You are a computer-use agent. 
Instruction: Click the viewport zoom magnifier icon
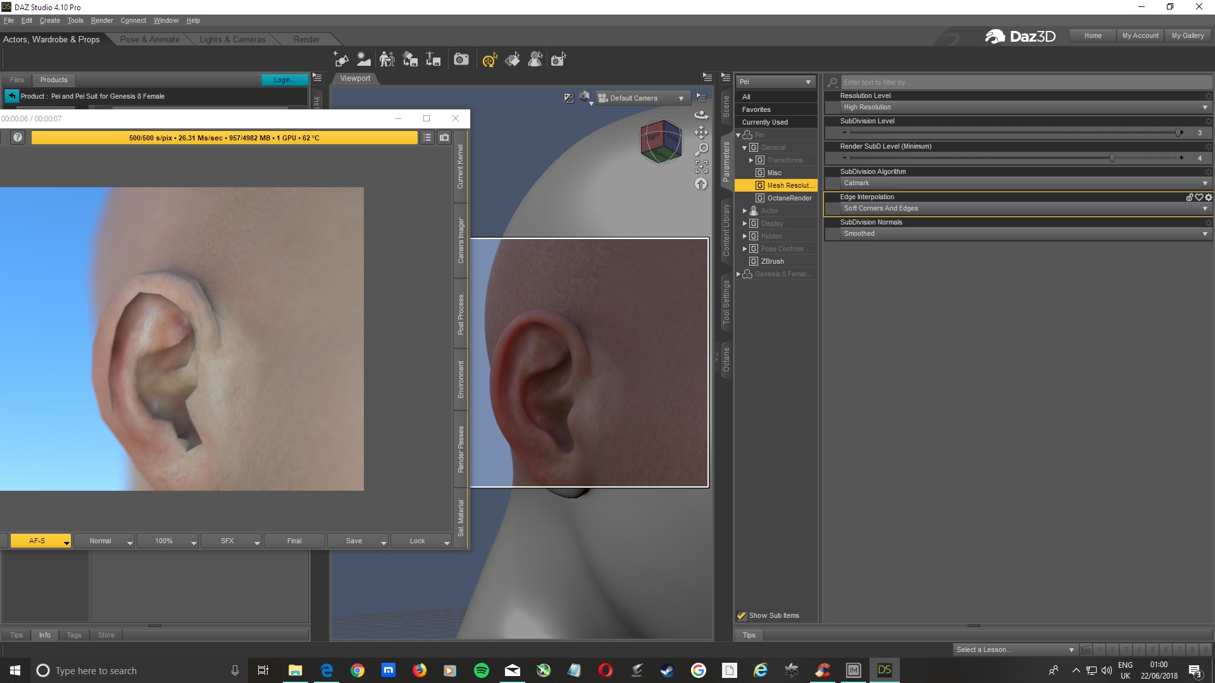pyautogui.click(x=701, y=150)
